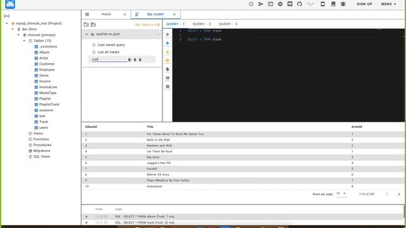The width and height of the screenshot is (406, 228).
Task: Select the QUERY - 1 tab
Action: tap(176, 24)
